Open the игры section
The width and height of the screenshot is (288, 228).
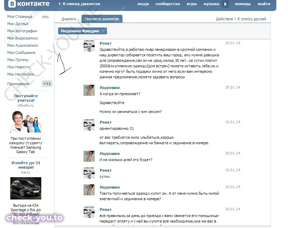pos(192,4)
